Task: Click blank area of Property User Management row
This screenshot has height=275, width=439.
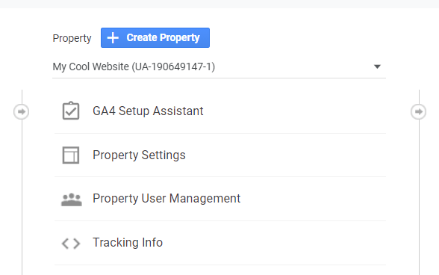Action: (314, 199)
